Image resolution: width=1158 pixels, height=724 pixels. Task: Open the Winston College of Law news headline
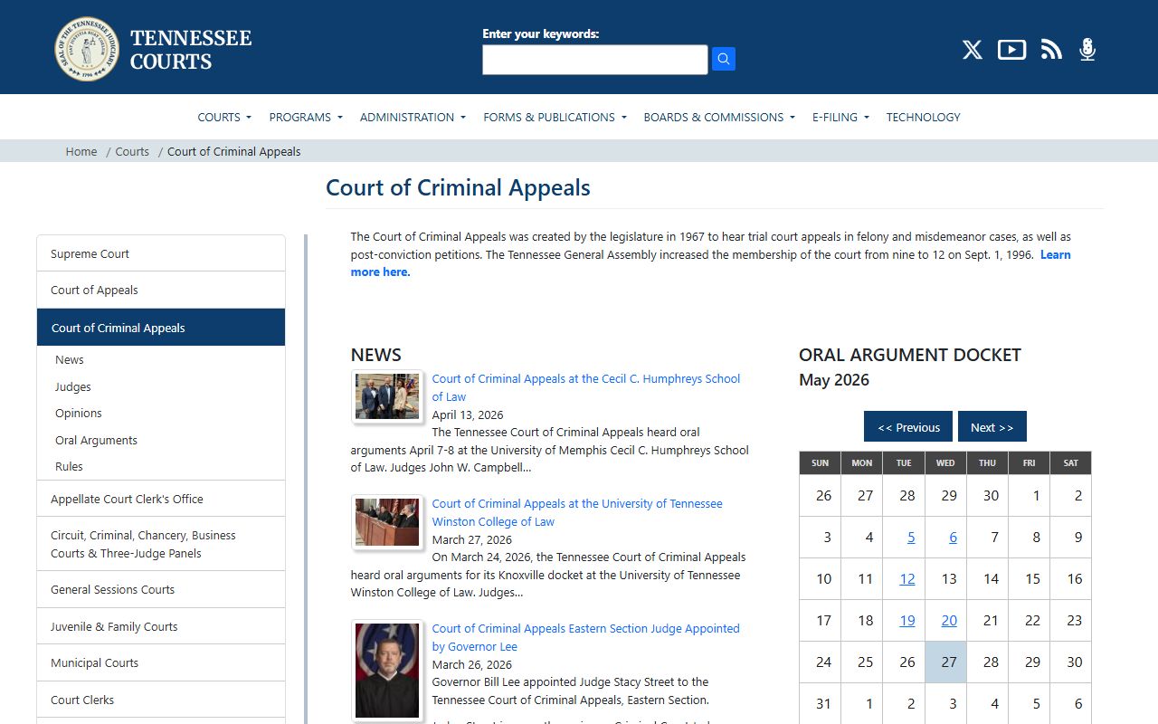point(577,512)
